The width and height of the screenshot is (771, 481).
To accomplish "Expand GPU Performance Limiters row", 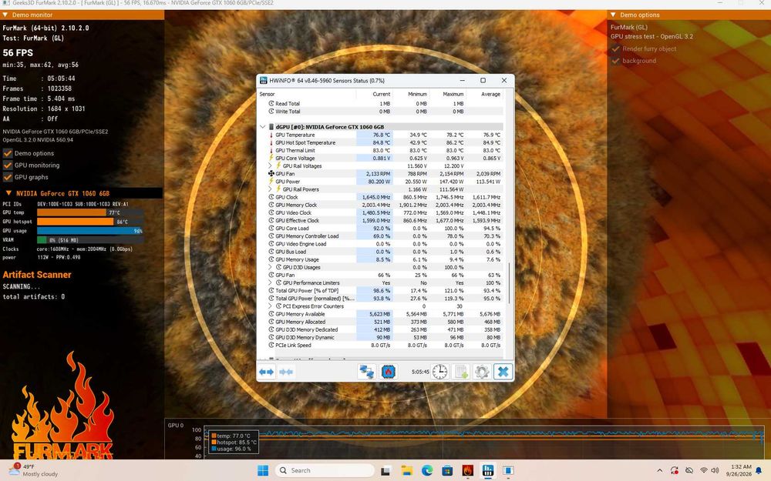I will pyautogui.click(x=270, y=282).
